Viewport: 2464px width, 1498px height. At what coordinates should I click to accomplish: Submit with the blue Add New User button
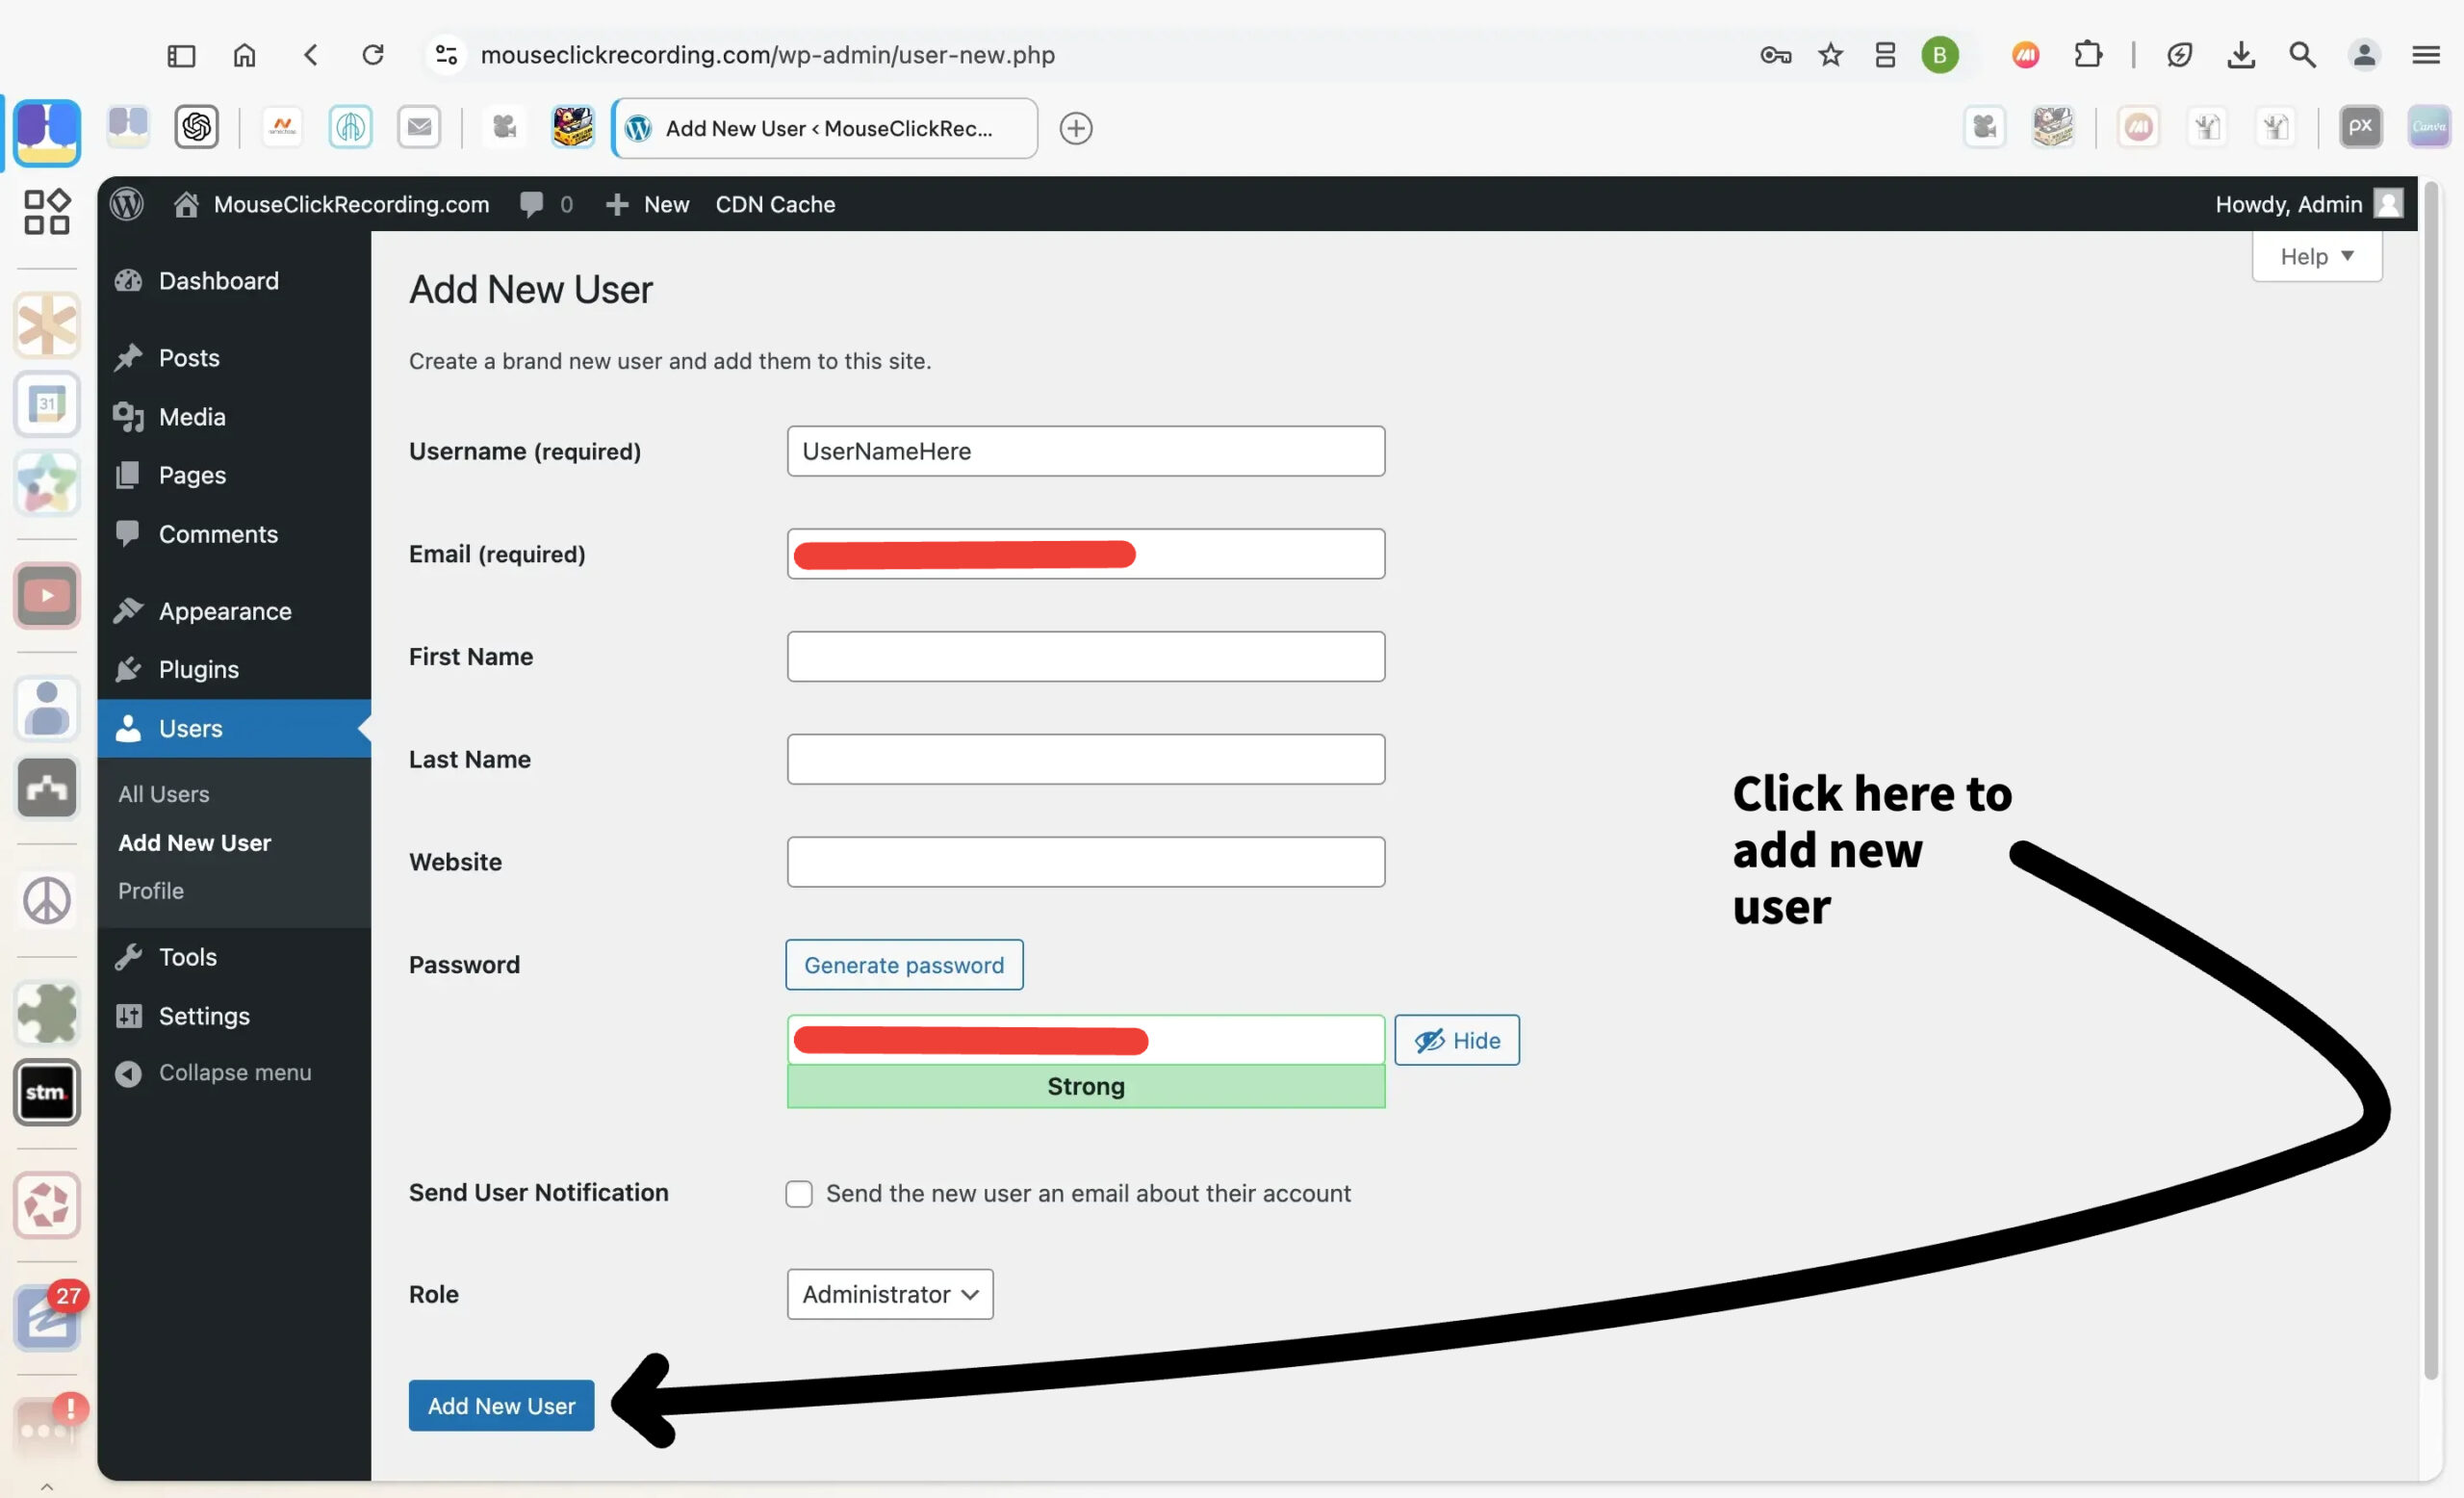point(501,1405)
